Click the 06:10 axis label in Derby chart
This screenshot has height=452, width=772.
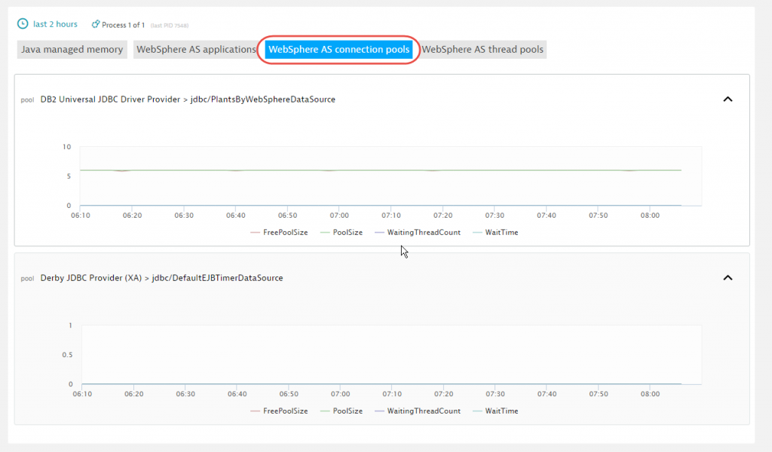[82, 394]
